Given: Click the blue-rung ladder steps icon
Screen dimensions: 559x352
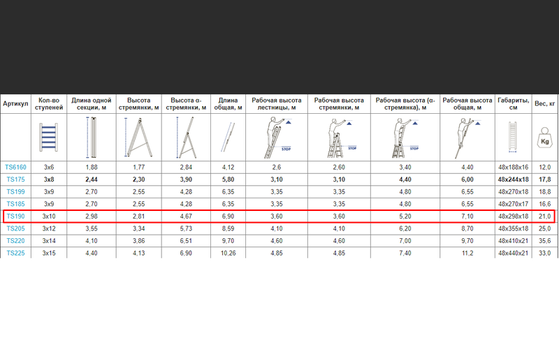Looking at the screenshot, I should 49,137.
